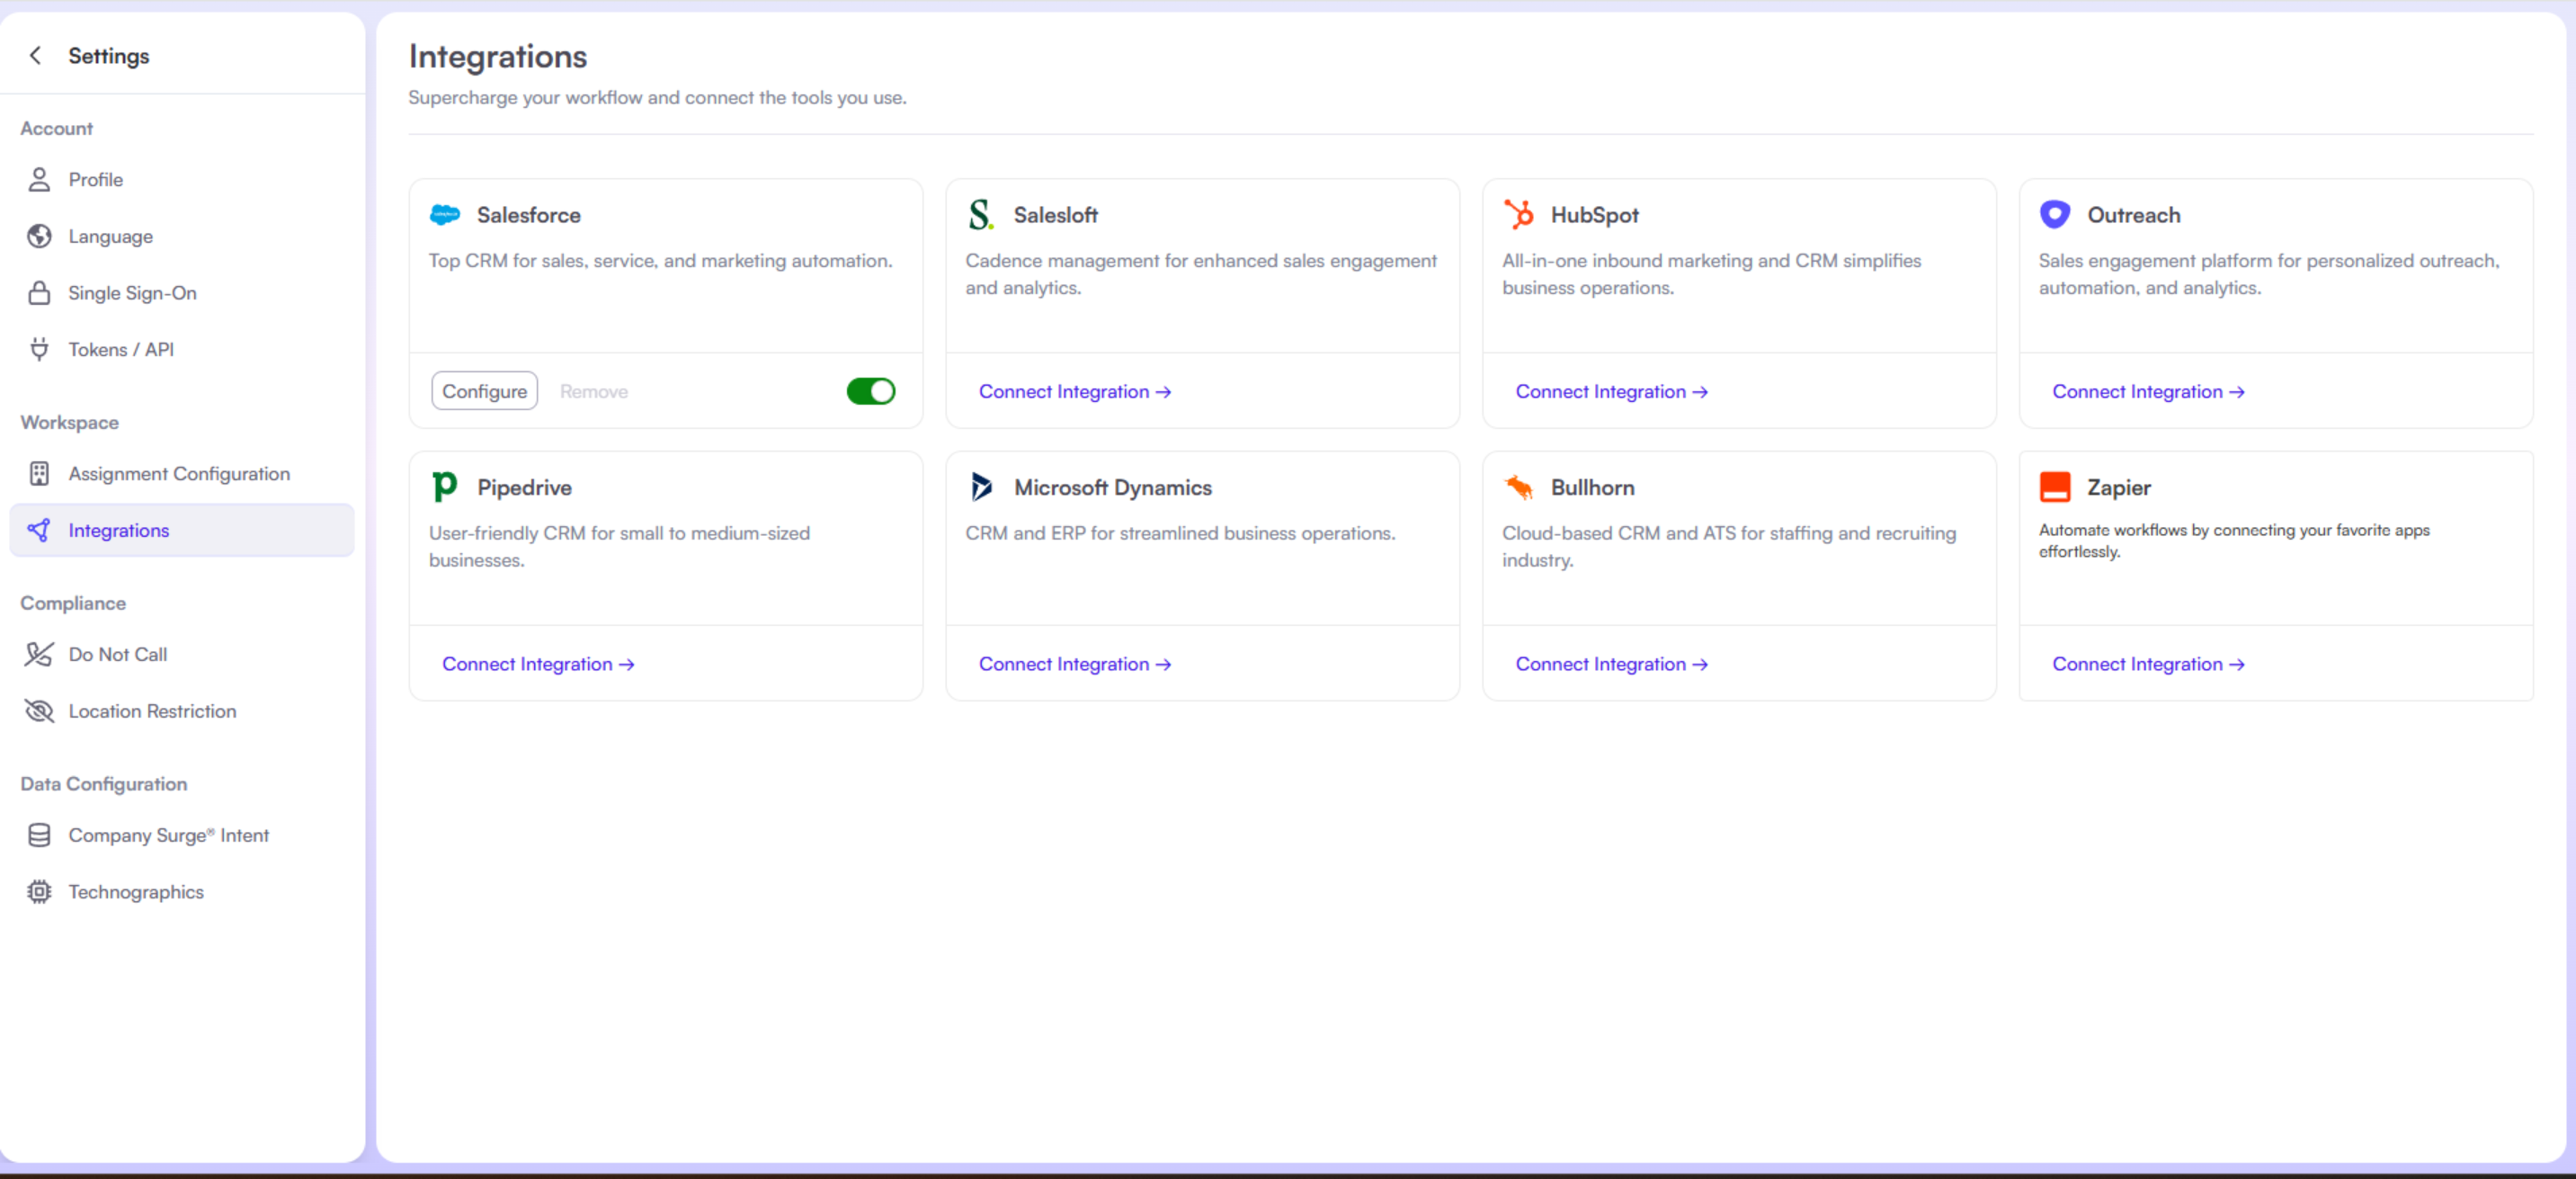The image size is (2576, 1179).
Task: Click the Outreach purple logo icon
Action: (2054, 215)
